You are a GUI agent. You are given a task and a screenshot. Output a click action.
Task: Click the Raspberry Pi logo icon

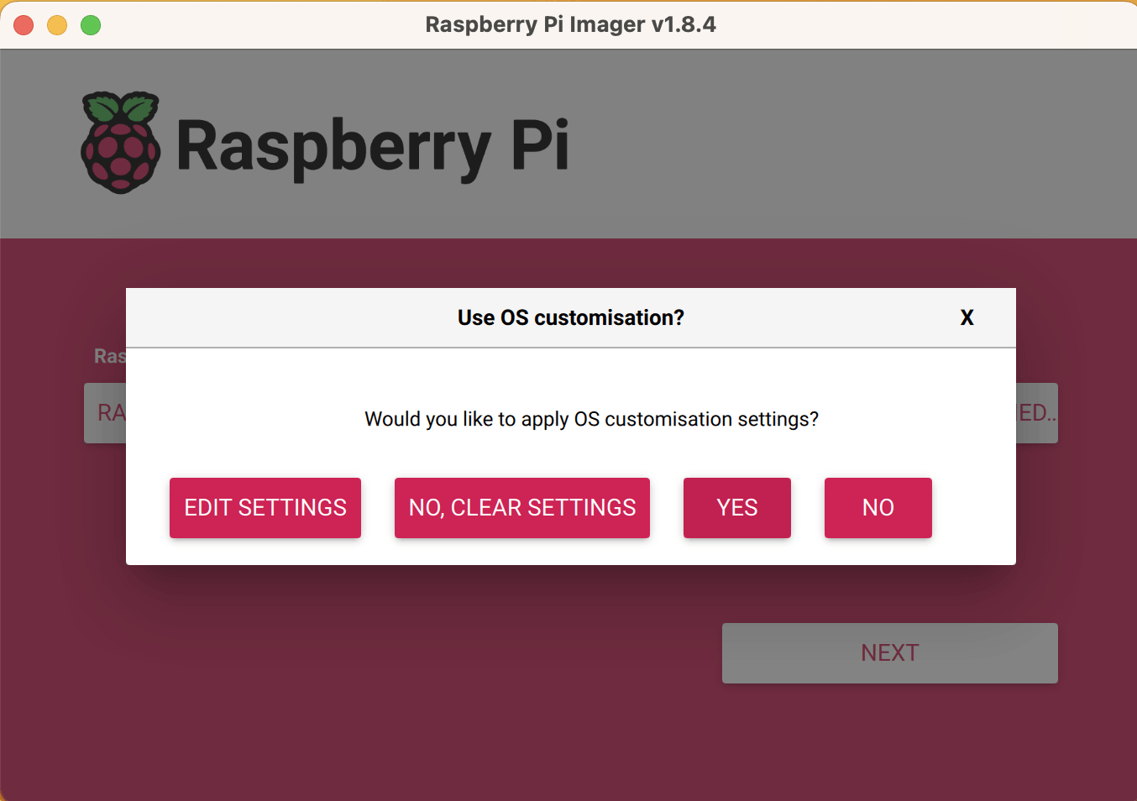[121, 143]
